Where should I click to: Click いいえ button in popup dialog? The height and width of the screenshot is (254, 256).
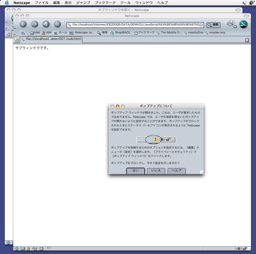(x=156, y=171)
